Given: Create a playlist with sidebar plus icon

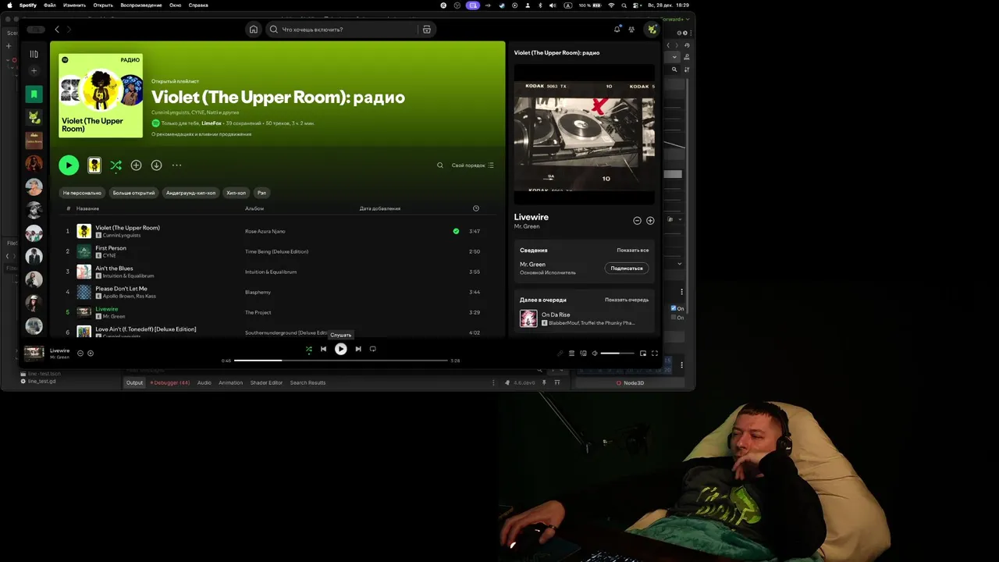Looking at the screenshot, I should [34, 71].
